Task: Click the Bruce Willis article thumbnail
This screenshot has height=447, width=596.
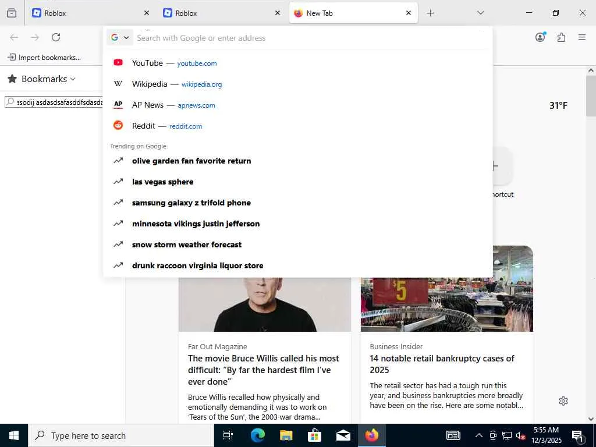Action: click(x=265, y=304)
